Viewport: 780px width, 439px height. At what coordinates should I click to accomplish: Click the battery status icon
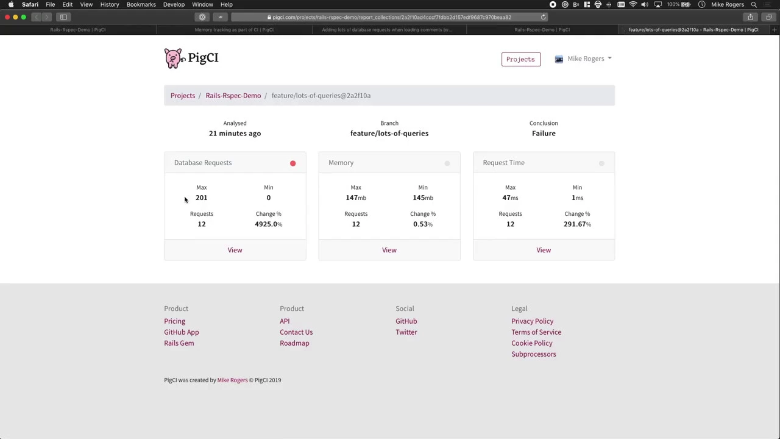(x=686, y=4)
